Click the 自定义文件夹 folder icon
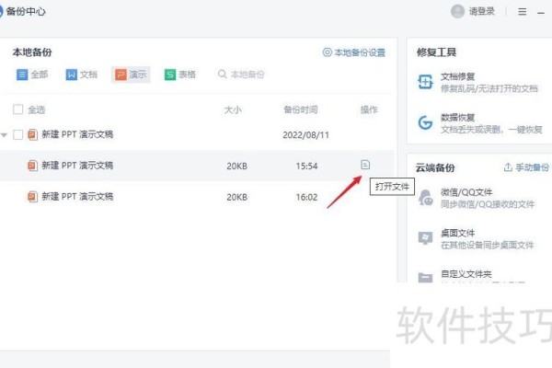Screen dimensions: 552x368 click(x=425, y=278)
